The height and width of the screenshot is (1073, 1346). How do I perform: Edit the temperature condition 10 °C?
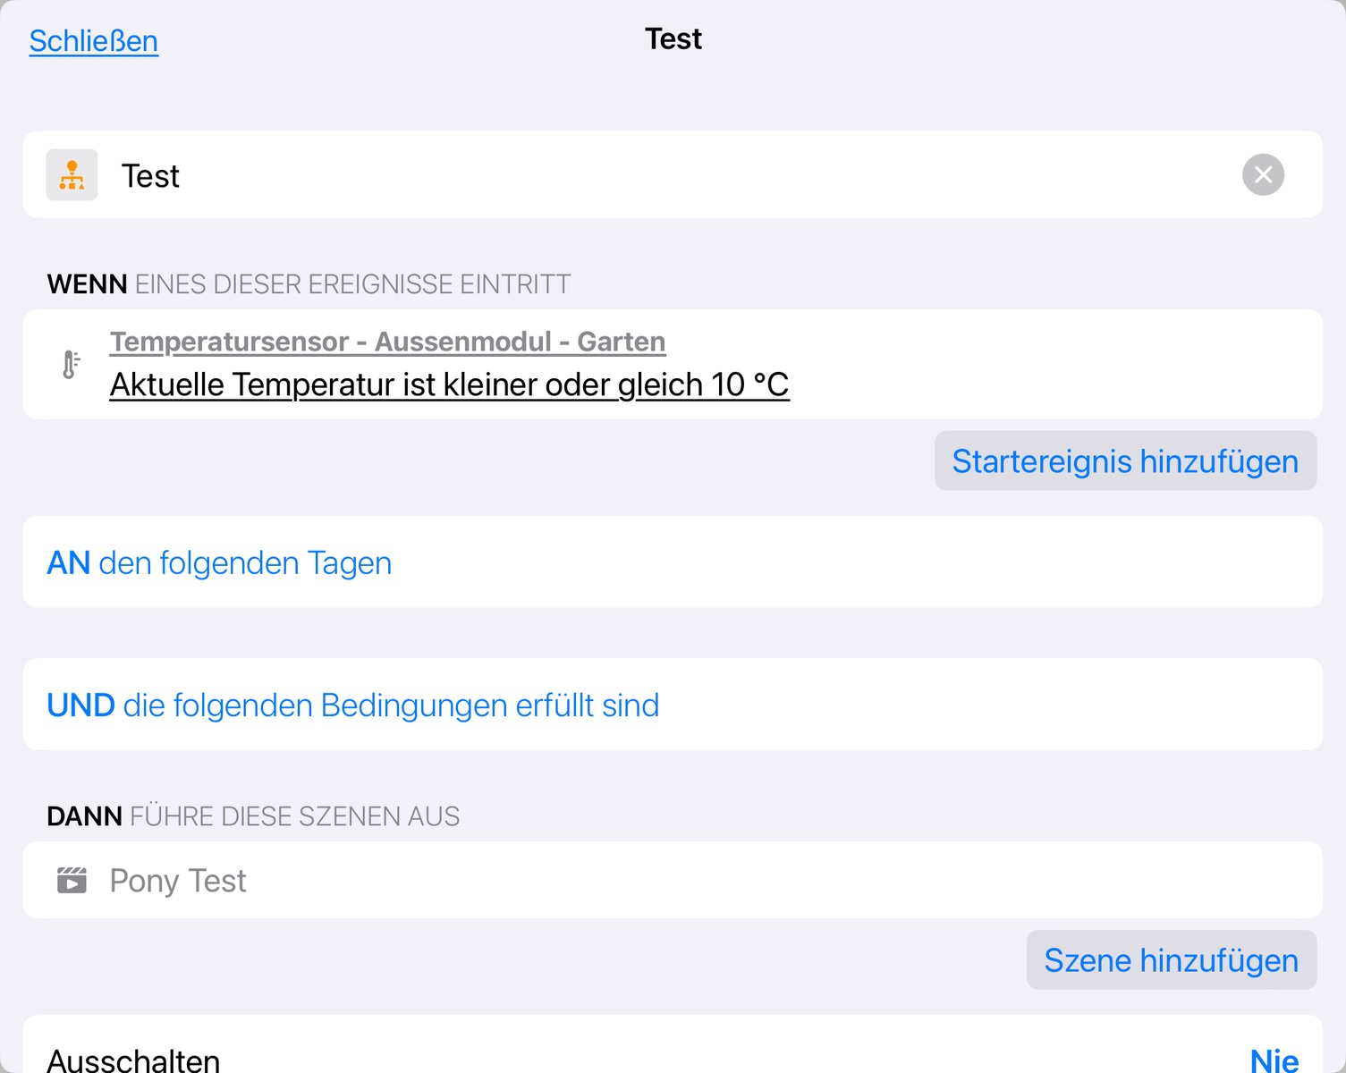449,385
